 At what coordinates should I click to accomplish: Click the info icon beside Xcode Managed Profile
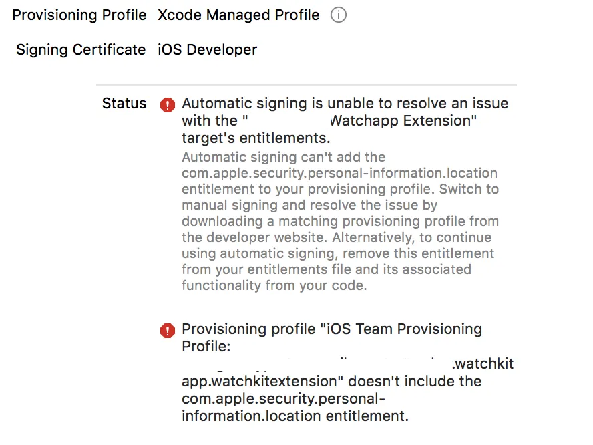tap(339, 15)
